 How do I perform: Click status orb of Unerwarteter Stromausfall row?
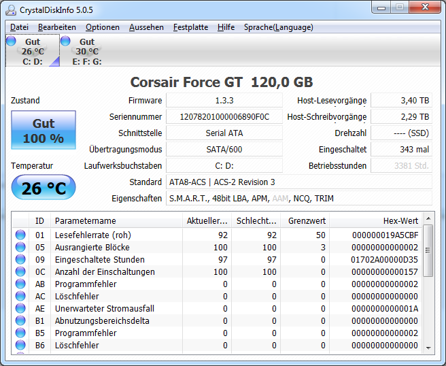(20, 308)
